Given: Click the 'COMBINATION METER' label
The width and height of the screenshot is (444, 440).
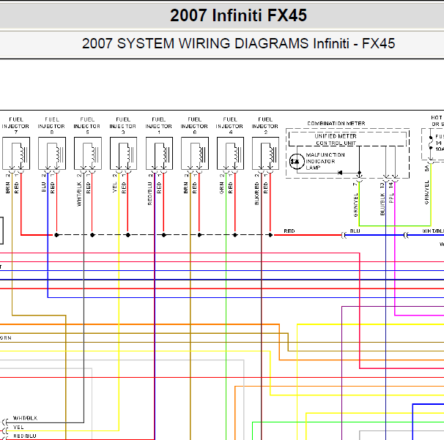Looking at the screenshot, I should point(336,124).
